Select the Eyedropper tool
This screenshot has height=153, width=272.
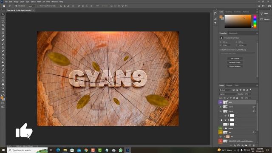(x=3, y=36)
